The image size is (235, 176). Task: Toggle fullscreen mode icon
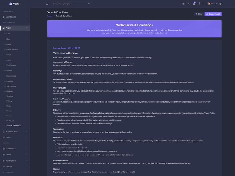point(204,4)
